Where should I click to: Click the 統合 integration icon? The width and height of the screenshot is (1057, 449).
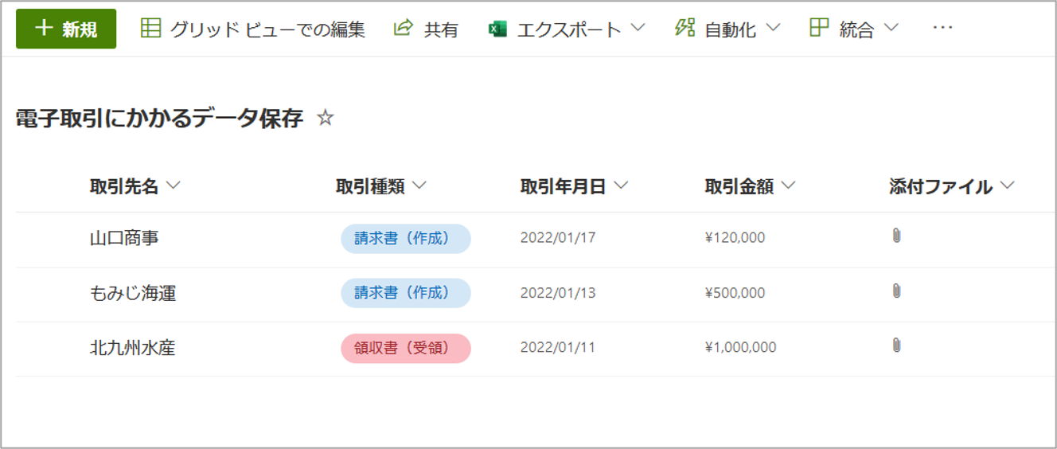[819, 29]
